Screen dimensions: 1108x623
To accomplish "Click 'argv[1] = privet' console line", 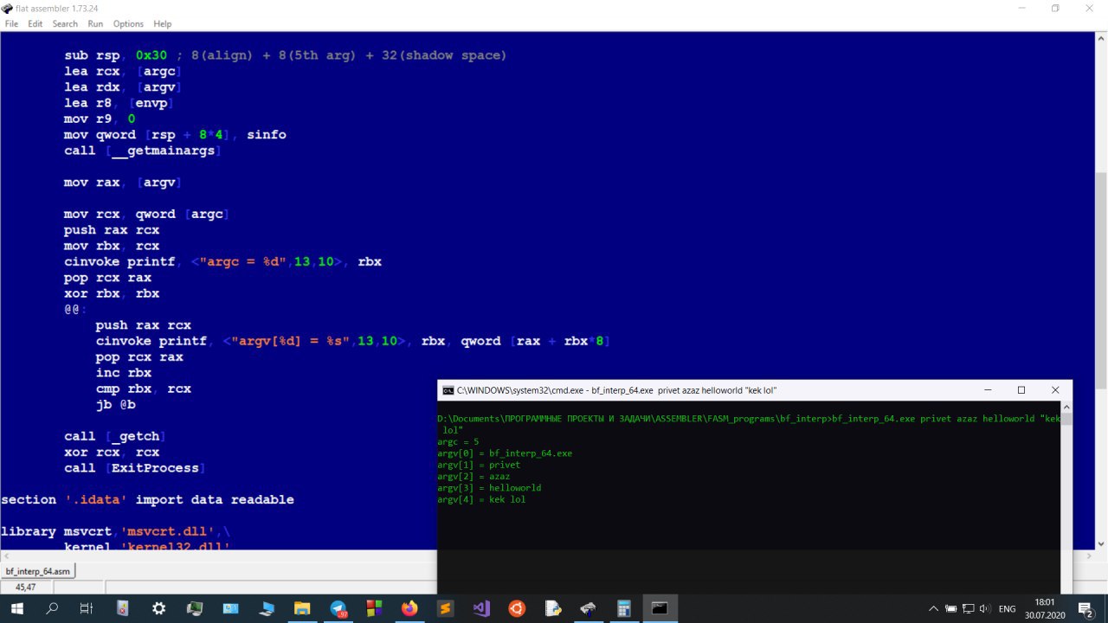I will click(479, 465).
